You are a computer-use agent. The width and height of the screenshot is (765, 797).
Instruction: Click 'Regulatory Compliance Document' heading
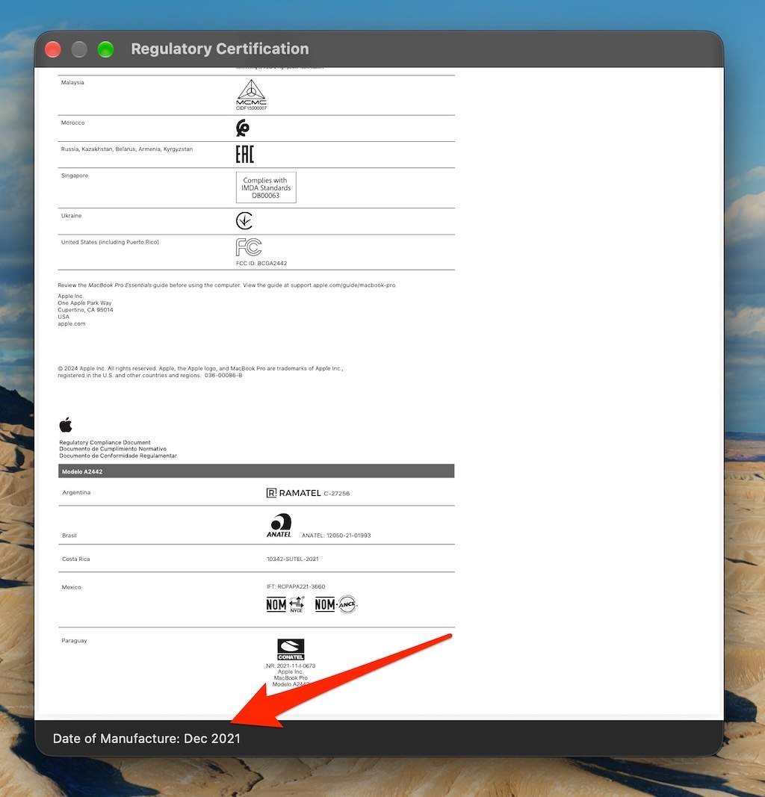[x=105, y=442]
